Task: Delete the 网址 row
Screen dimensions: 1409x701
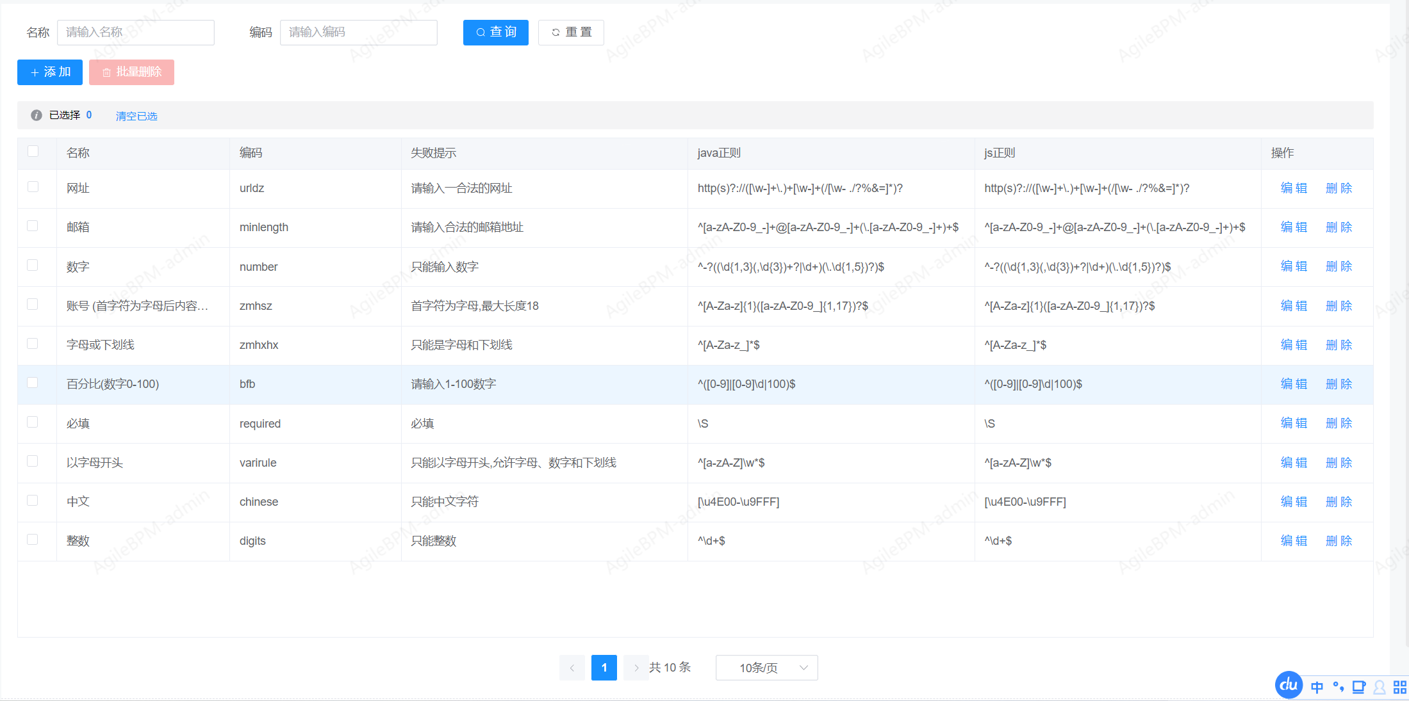Action: pos(1339,188)
